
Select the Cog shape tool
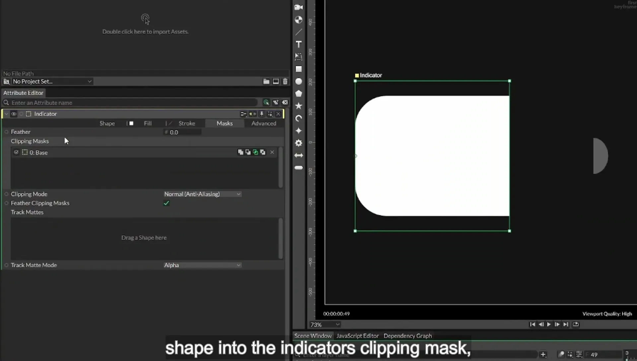click(299, 143)
